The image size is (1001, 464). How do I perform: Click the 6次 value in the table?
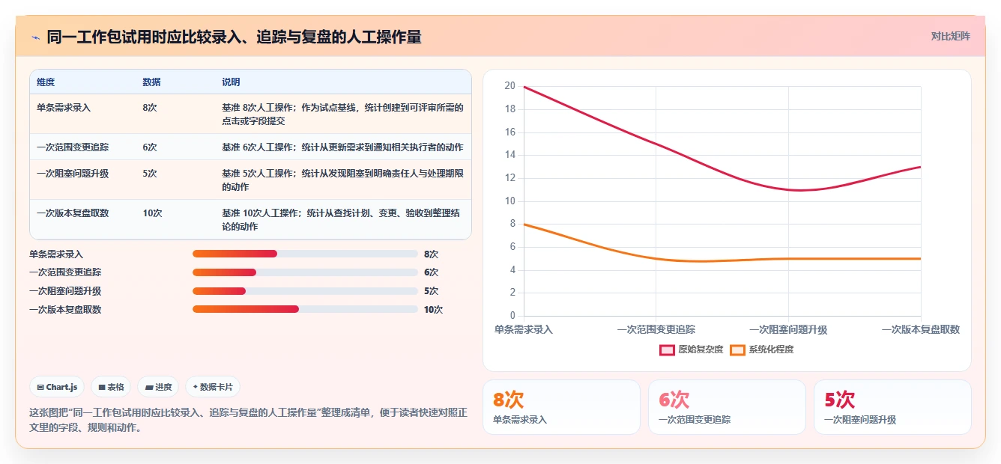click(x=149, y=147)
